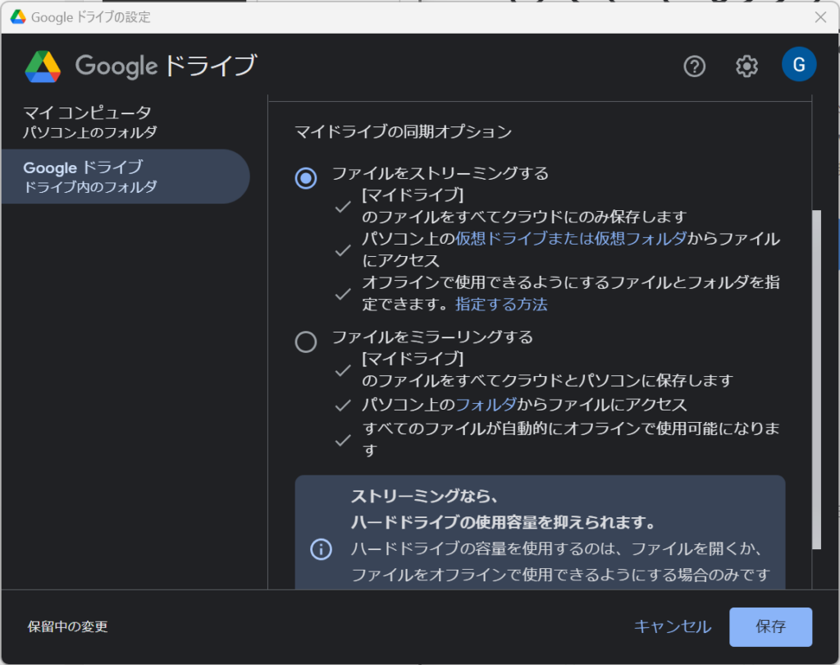This screenshot has width=840, height=665.
Task: Click the Google Drive logo in header
Action: [x=43, y=66]
